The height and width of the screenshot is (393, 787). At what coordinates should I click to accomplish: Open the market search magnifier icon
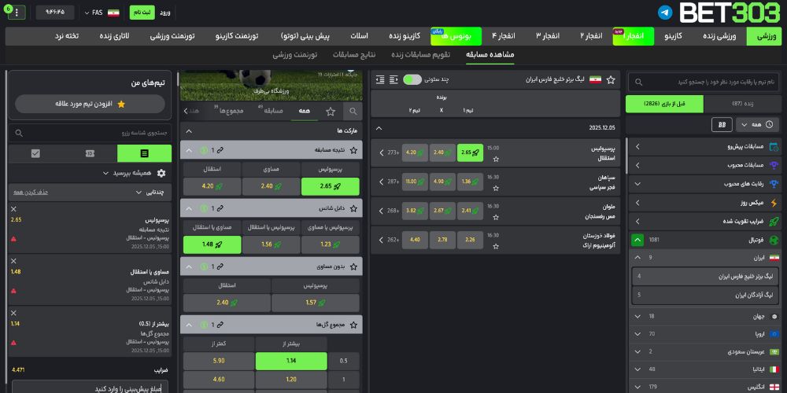(353, 112)
